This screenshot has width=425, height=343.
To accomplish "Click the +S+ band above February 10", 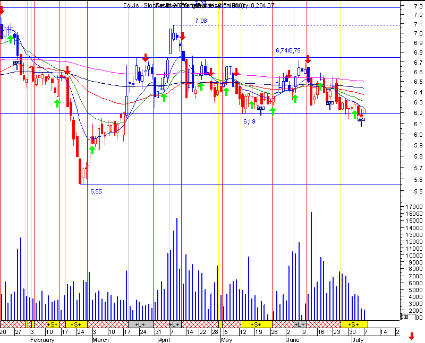I will [53, 324].
